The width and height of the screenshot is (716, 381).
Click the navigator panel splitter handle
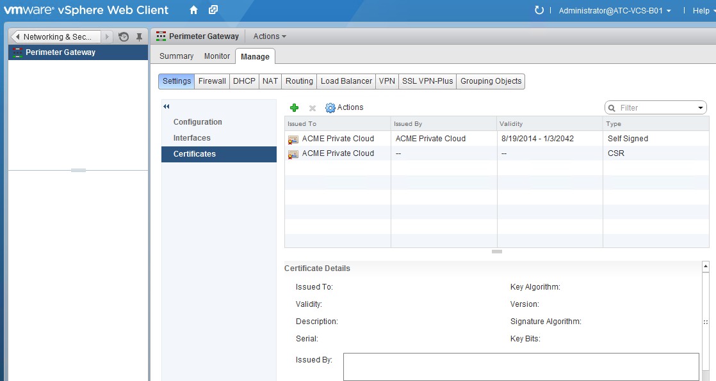(x=78, y=171)
